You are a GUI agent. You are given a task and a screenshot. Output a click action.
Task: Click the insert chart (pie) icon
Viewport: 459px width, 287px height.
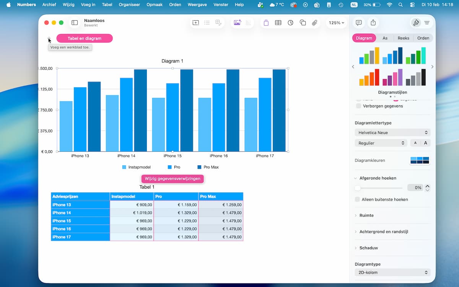[x=290, y=23]
